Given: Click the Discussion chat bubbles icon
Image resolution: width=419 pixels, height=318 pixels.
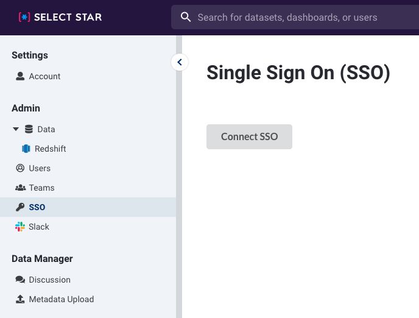Looking at the screenshot, I should (x=20, y=280).
